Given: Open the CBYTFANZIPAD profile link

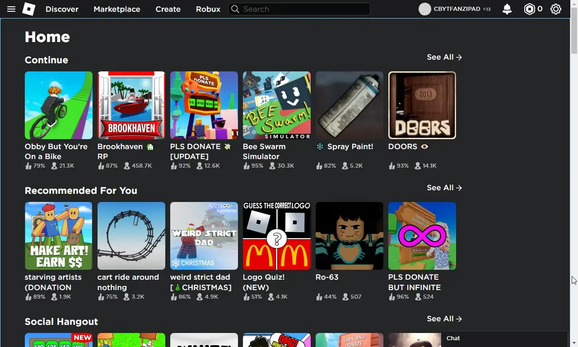Looking at the screenshot, I should 457,9.
